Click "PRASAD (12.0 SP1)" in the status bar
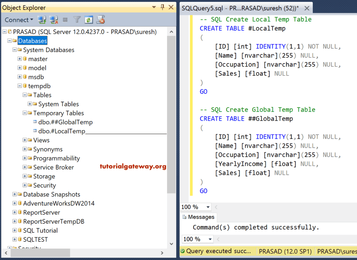This screenshot has width=357, height=260. pyautogui.click(x=285, y=251)
